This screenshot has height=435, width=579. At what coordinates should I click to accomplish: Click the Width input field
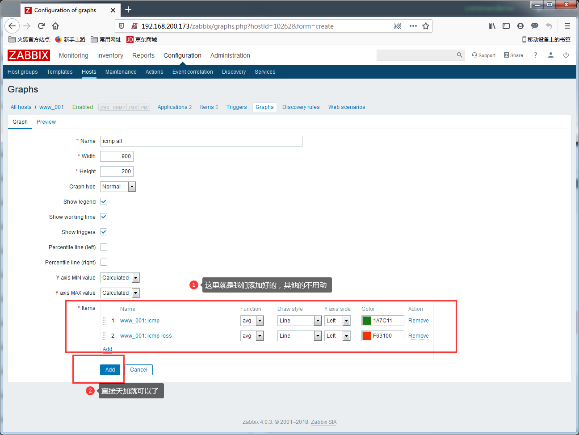pos(117,156)
